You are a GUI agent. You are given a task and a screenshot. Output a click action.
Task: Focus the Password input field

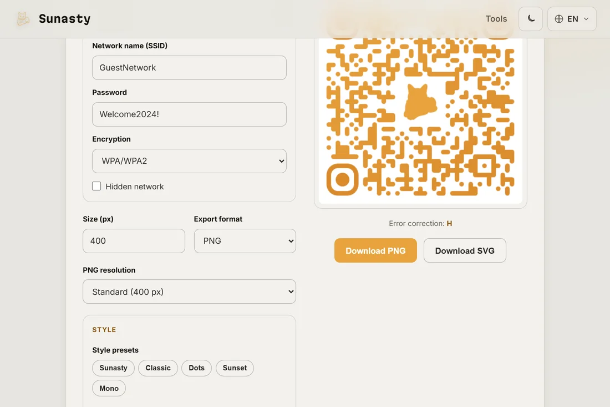point(190,114)
